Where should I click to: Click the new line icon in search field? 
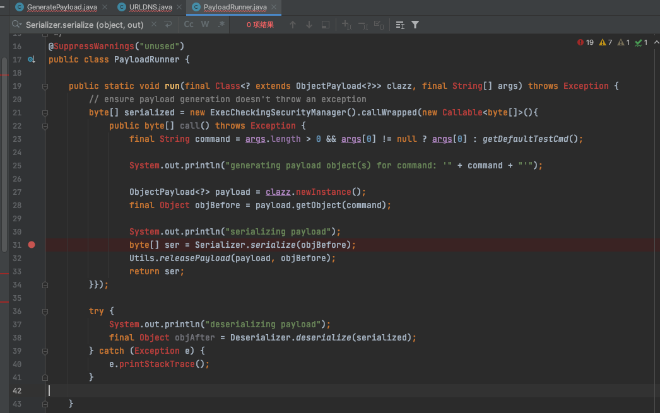(168, 25)
